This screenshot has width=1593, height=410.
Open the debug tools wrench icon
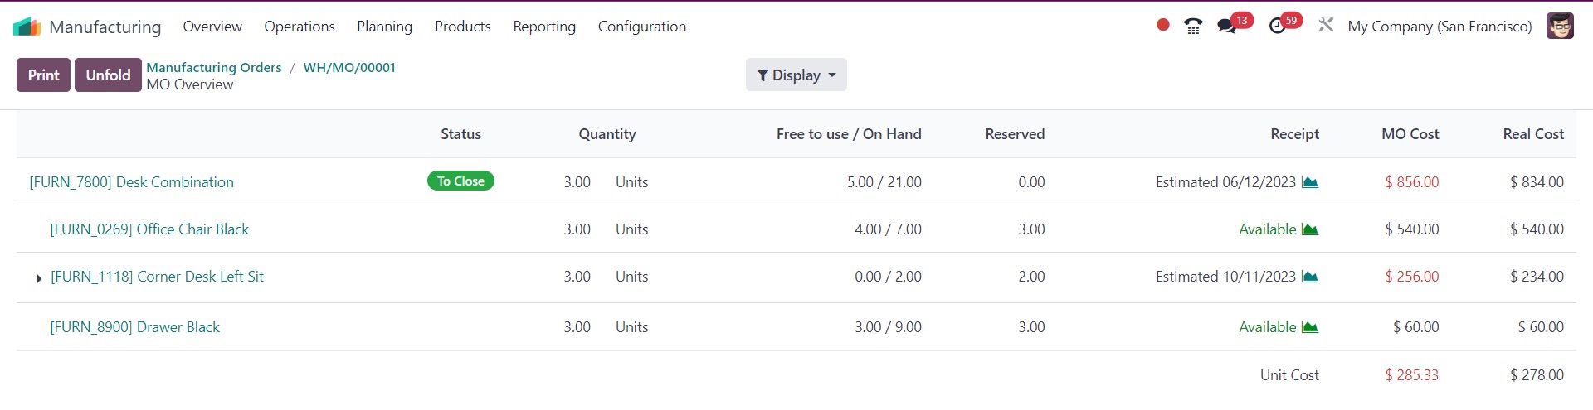click(x=1326, y=25)
